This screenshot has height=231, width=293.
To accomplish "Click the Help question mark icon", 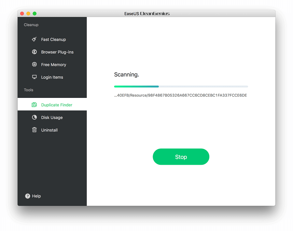I will [x=28, y=196].
